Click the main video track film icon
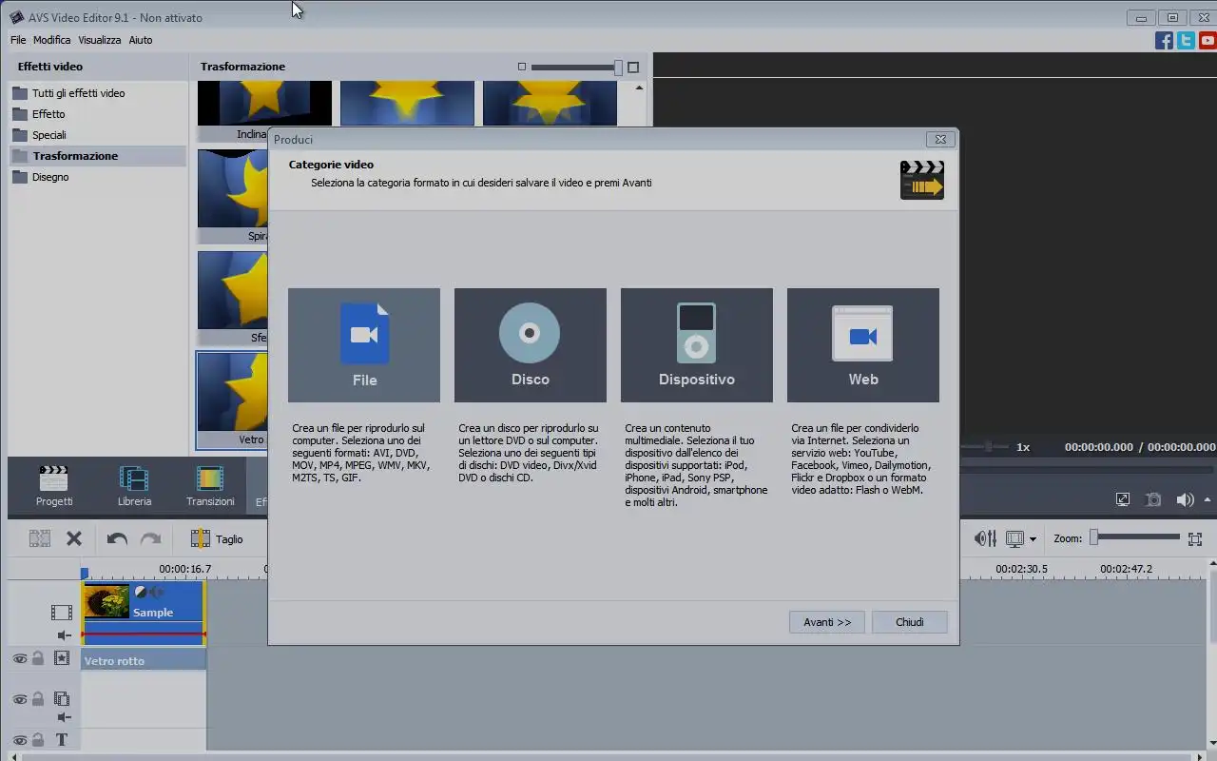The height and width of the screenshot is (761, 1217). tap(61, 613)
